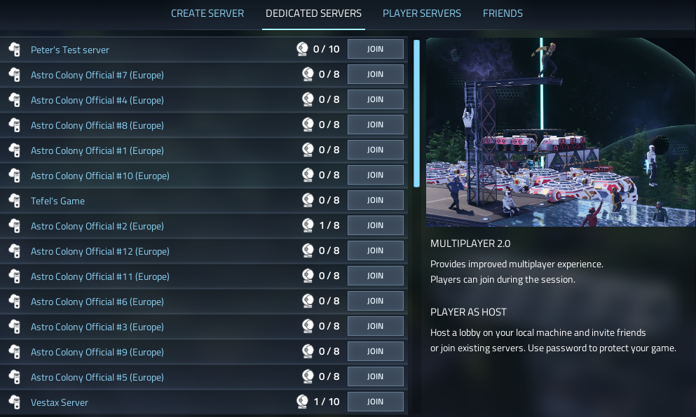
Task: Click the astronaut player icon for Vestax Server
Action: point(302,402)
